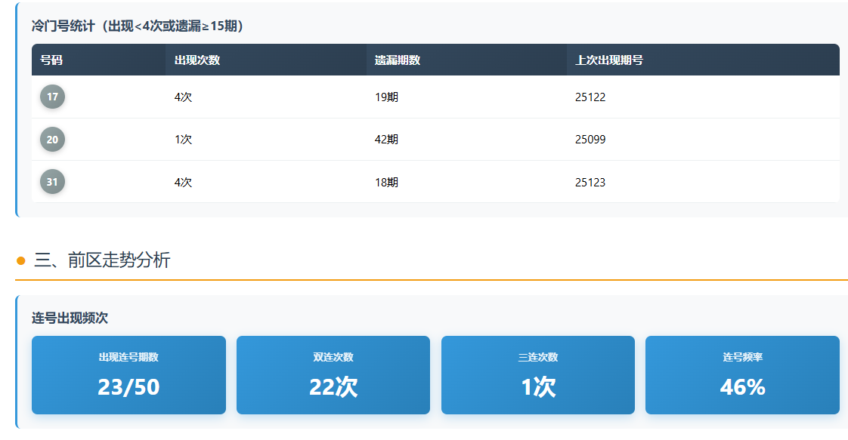Image resolution: width=848 pixels, height=440 pixels.
Task: Select the 18期 cell
Action: (x=466, y=182)
